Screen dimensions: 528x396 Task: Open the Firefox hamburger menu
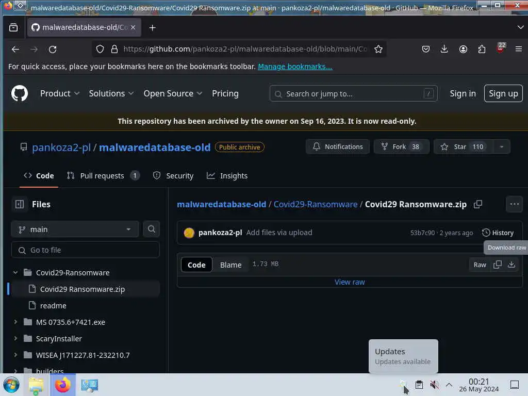tap(519, 49)
